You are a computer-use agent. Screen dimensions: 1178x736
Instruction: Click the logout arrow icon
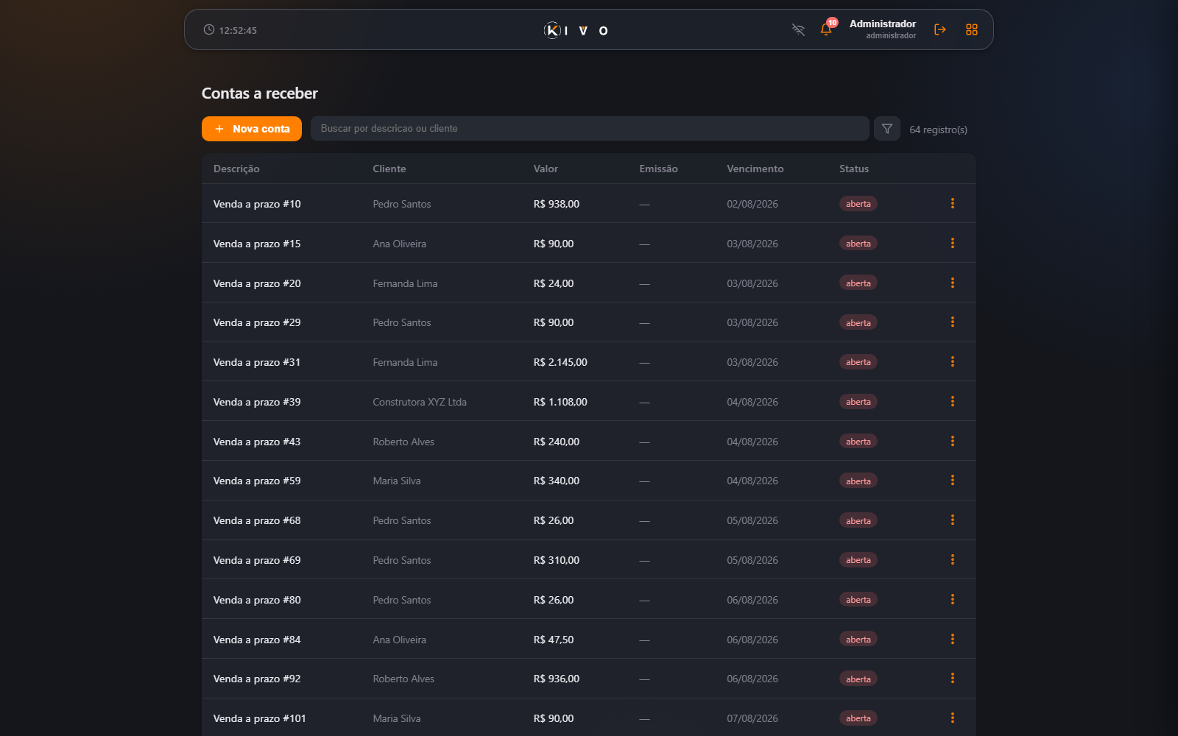(x=940, y=29)
